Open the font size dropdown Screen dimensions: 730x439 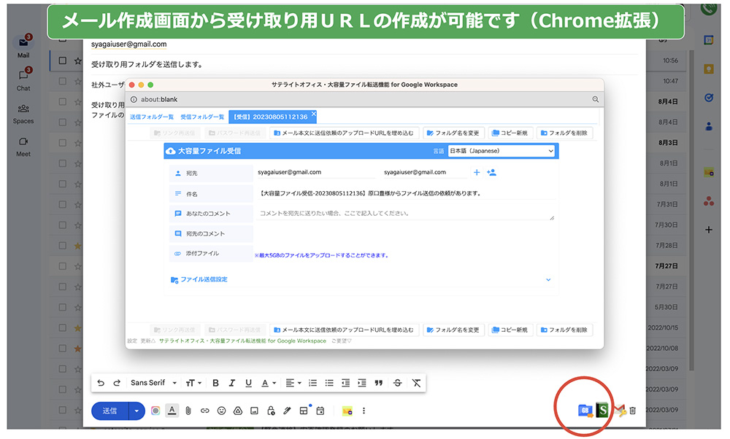coord(193,383)
